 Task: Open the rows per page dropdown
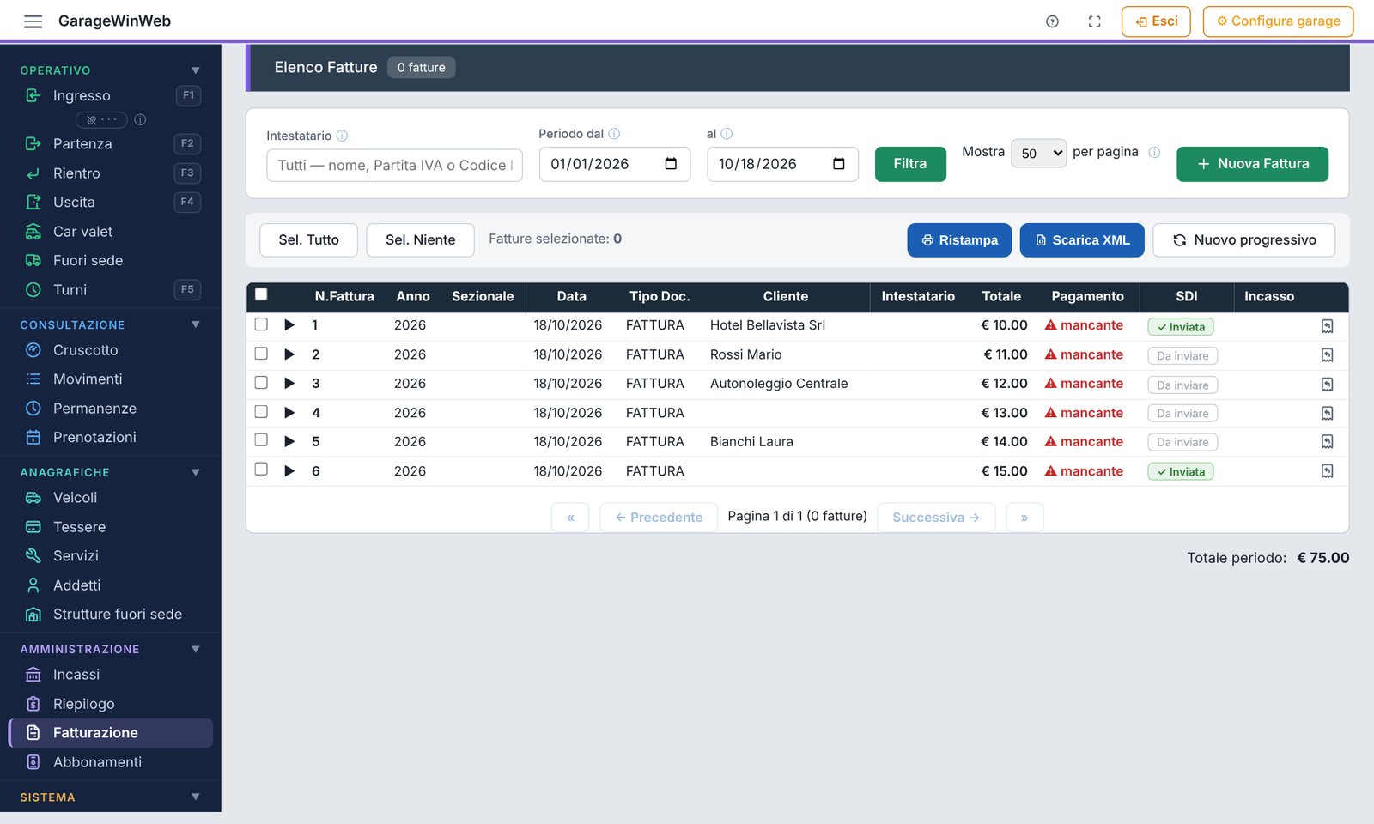click(x=1039, y=153)
